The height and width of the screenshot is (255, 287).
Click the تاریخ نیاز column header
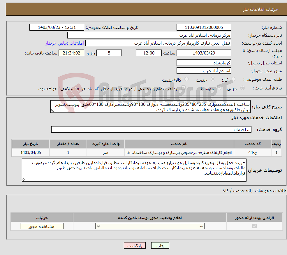click(x=31, y=144)
